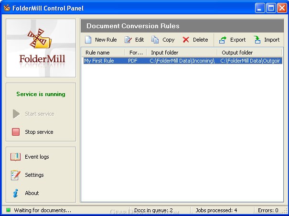Click the New Rule page icon
Image resolution: width=289 pixels, height=216 pixels.
[88, 40]
